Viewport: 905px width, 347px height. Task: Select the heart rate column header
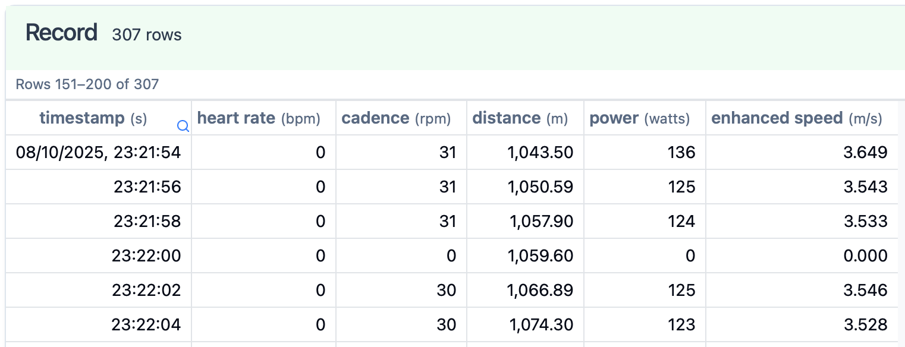point(259,118)
